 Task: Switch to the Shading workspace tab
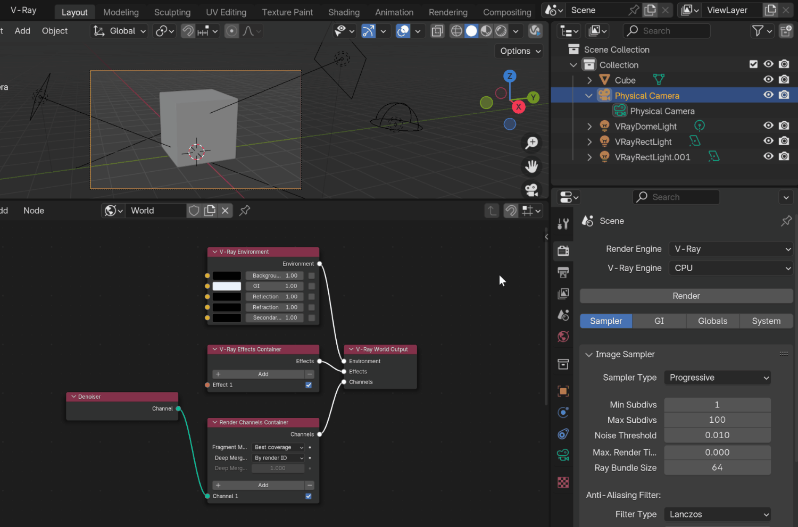(344, 12)
